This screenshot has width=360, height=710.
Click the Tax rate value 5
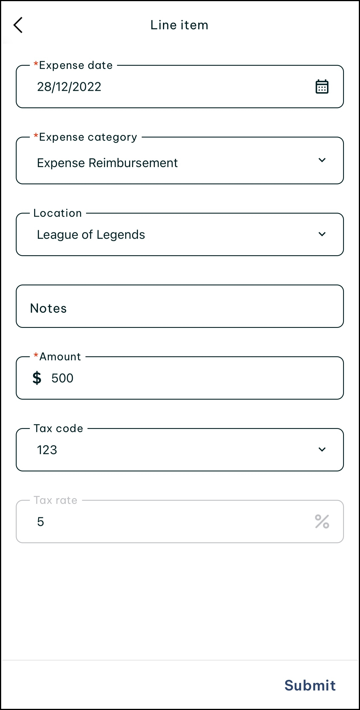[x=40, y=522]
